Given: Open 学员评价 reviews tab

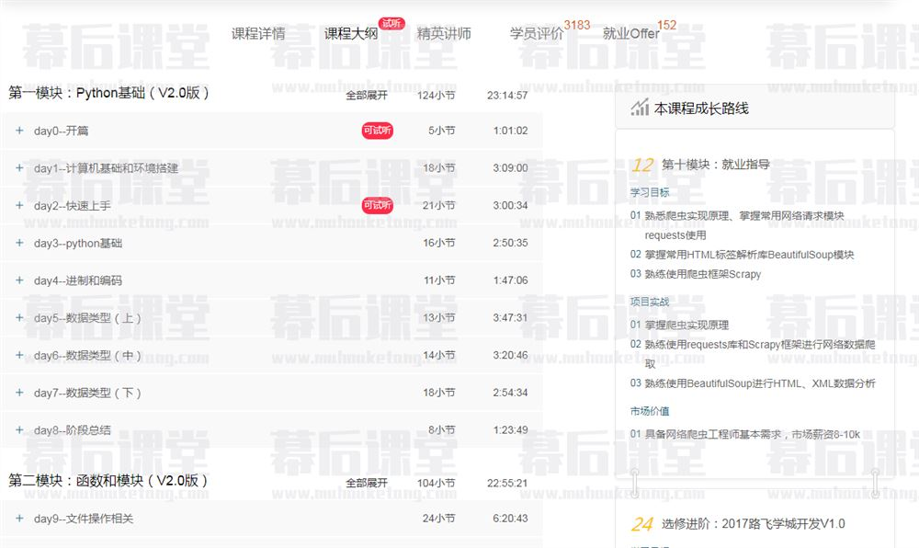Looking at the screenshot, I should point(537,34).
